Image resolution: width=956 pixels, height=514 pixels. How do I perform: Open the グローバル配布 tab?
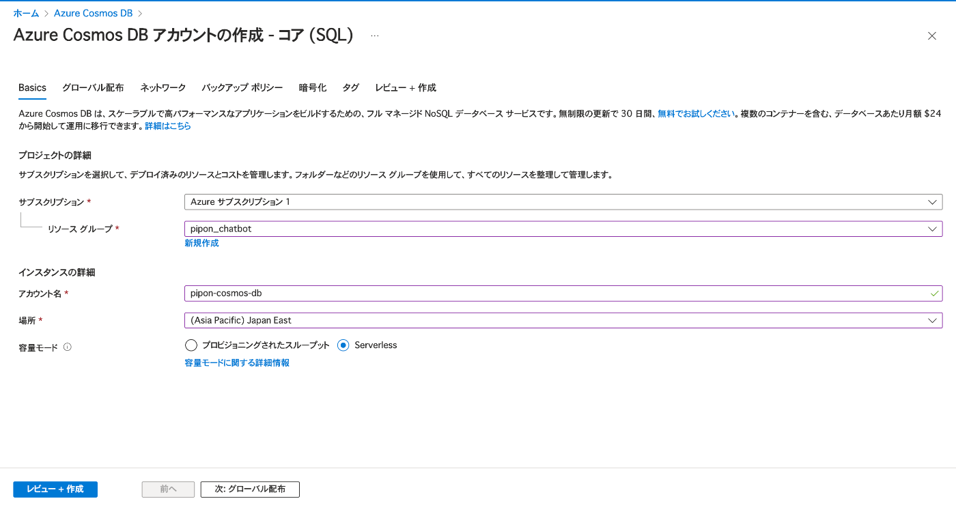(93, 88)
